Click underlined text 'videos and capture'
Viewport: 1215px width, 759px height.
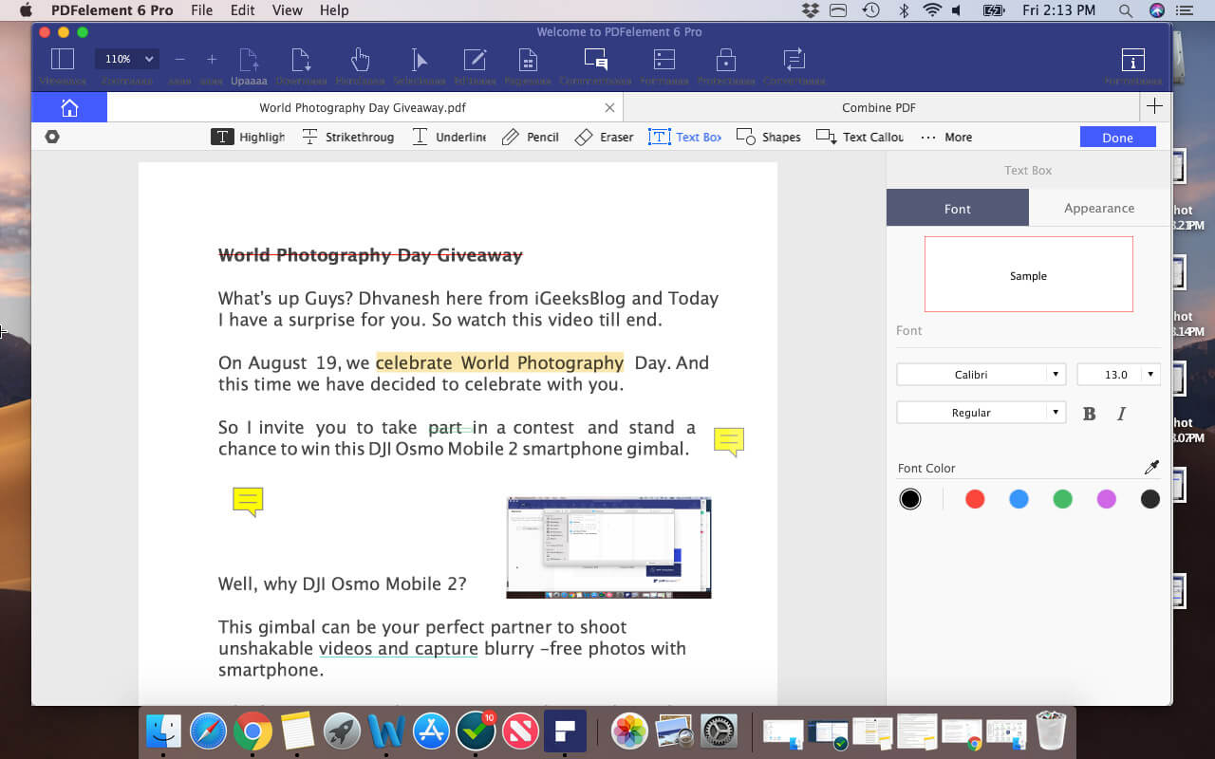[398, 649]
